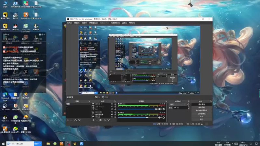Open the DouyuLive desktop shortcut
Viewport: 260px width, 146px height.
click(x=26, y=16)
